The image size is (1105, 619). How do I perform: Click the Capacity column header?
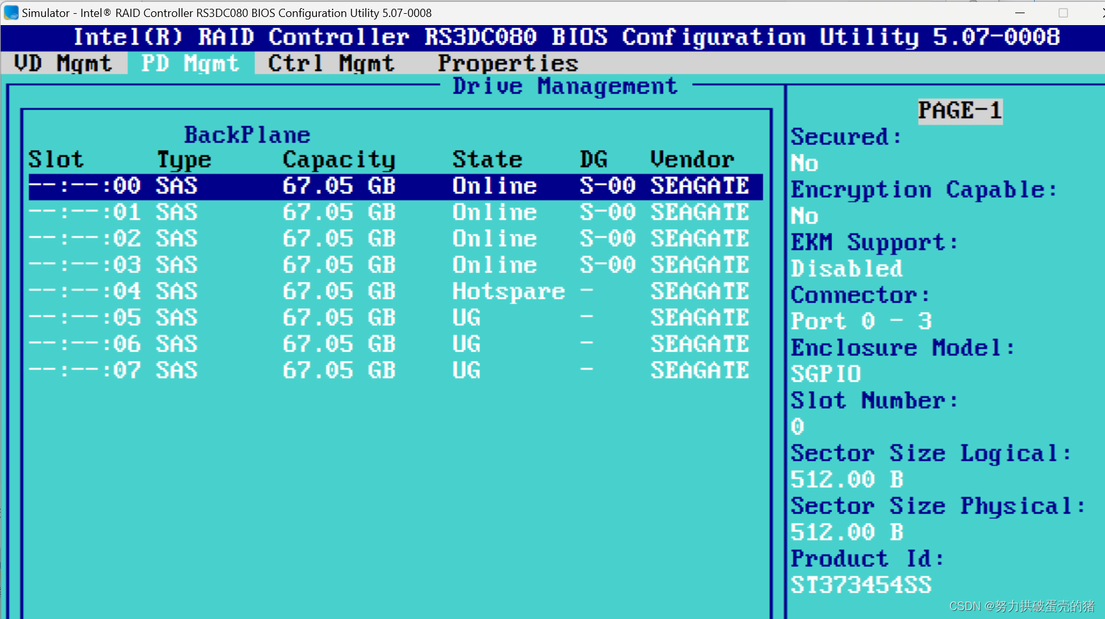click(x=339, y=160)
